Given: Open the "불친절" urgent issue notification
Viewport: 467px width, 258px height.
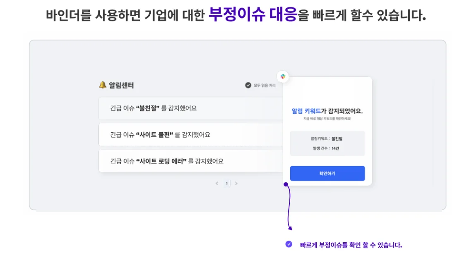Looking at the screenshot, I should point(190,108).
